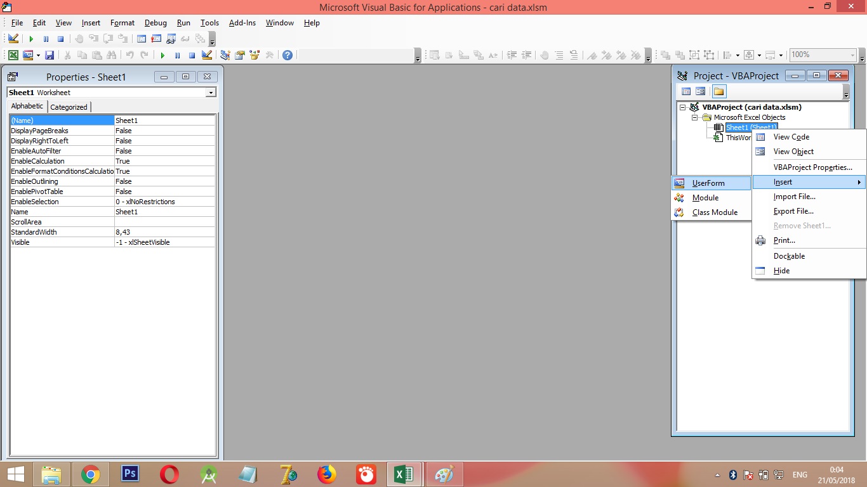Image resolution: width=867 pixels, height=487 pixels.
Task: Click View Code icon in Project panel toolbar
Action: (x=686, y=91)
